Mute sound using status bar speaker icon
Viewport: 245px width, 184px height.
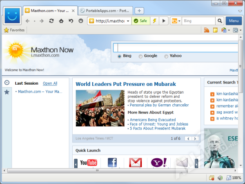220,178
